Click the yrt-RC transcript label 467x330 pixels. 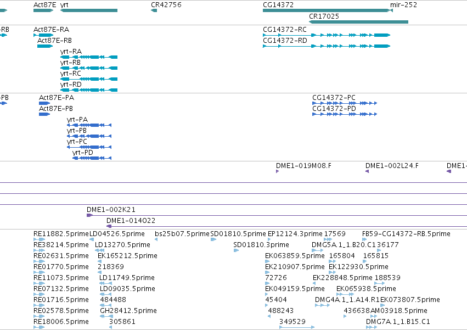[x=71, y=74]
